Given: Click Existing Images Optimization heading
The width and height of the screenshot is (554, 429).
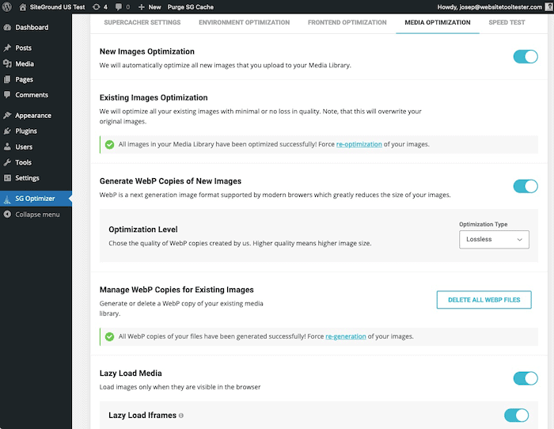Looking at the screenshot, I should pos(154,97).
